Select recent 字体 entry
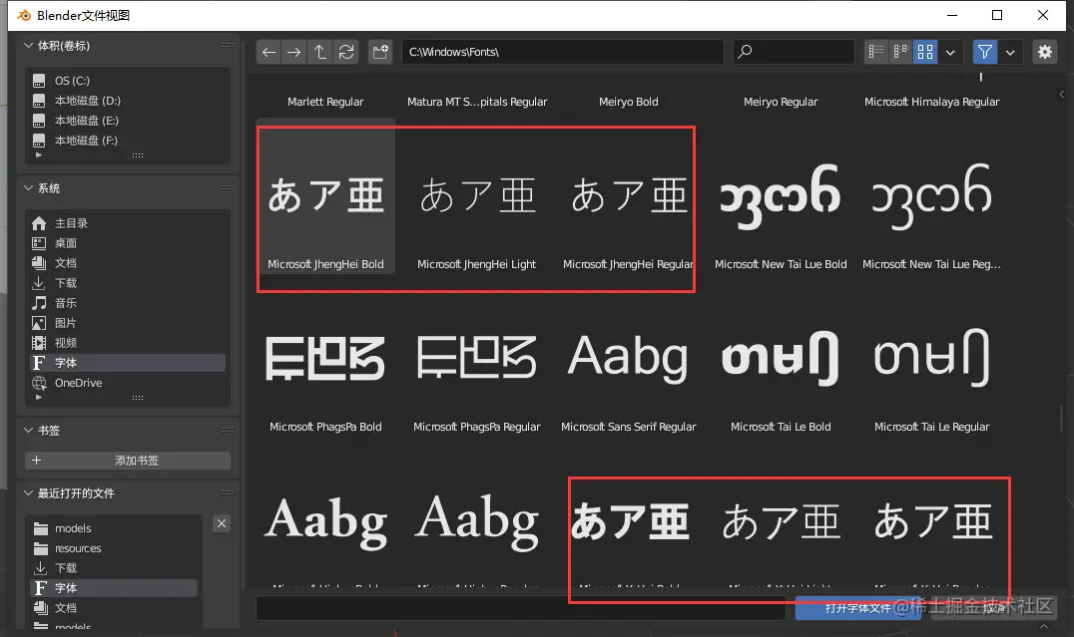1074x637 pixels. 115,588
